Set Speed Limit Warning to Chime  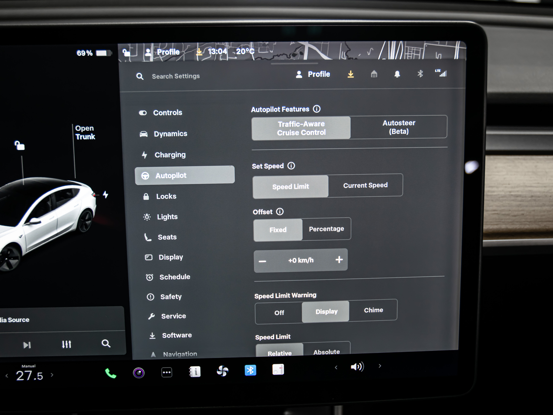tap(373, 310)
